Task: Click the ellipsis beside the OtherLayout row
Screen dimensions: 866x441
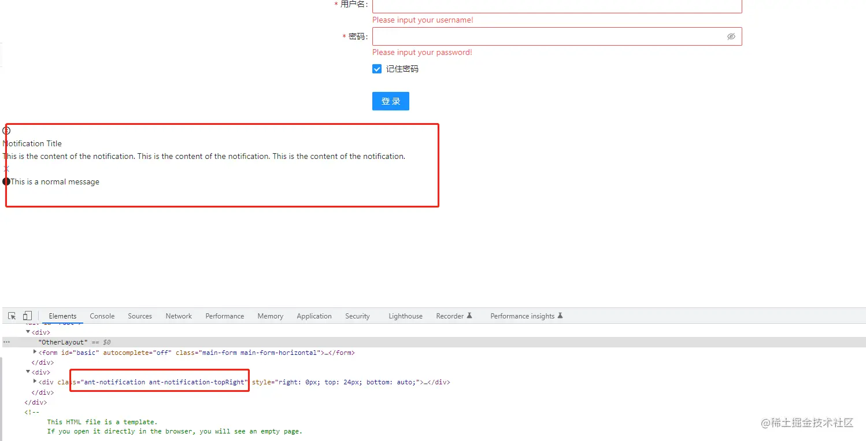Action: [6, 342]
